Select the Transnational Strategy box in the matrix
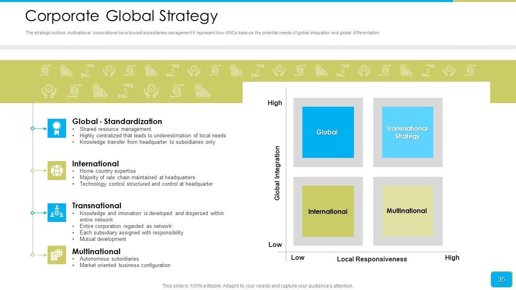 (408, 132)
